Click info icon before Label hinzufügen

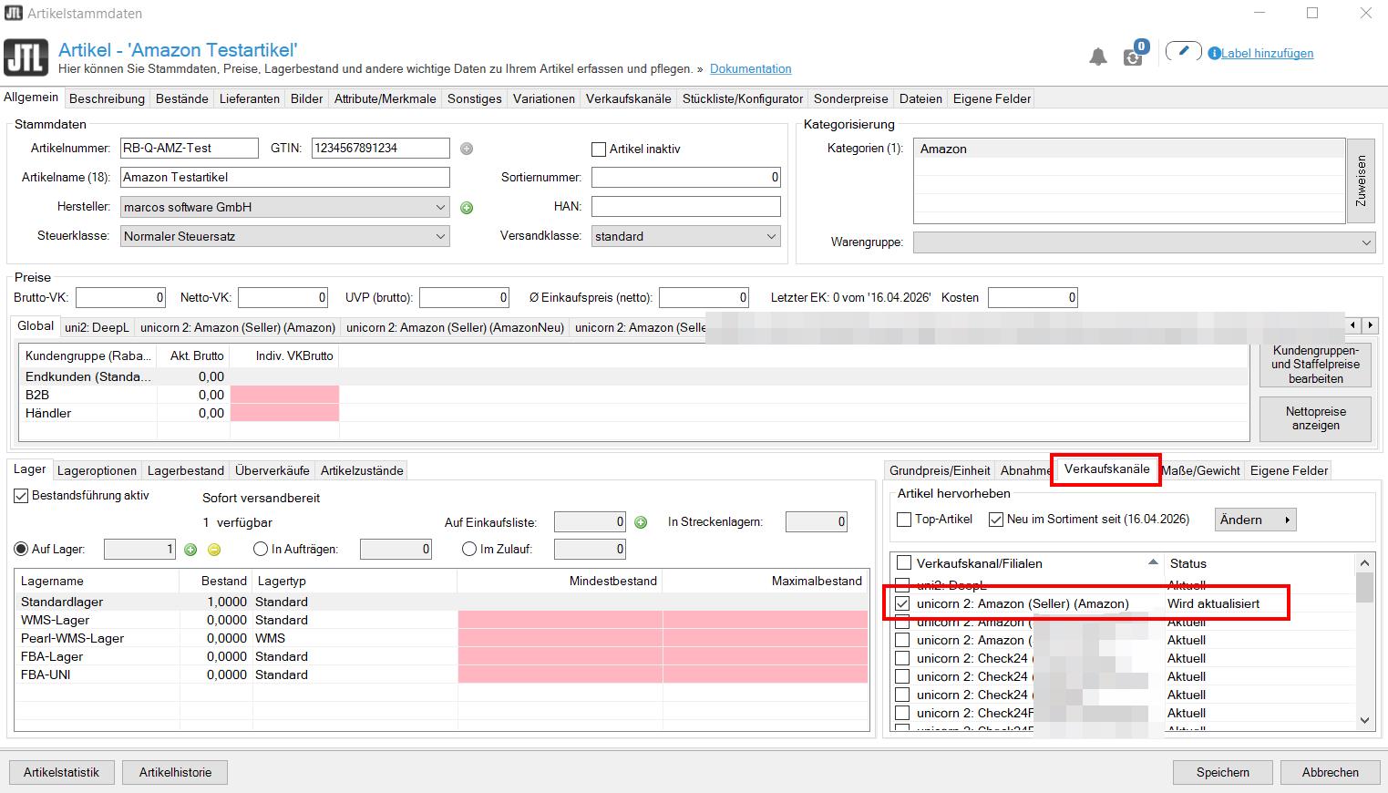[x=1214, y=54]
